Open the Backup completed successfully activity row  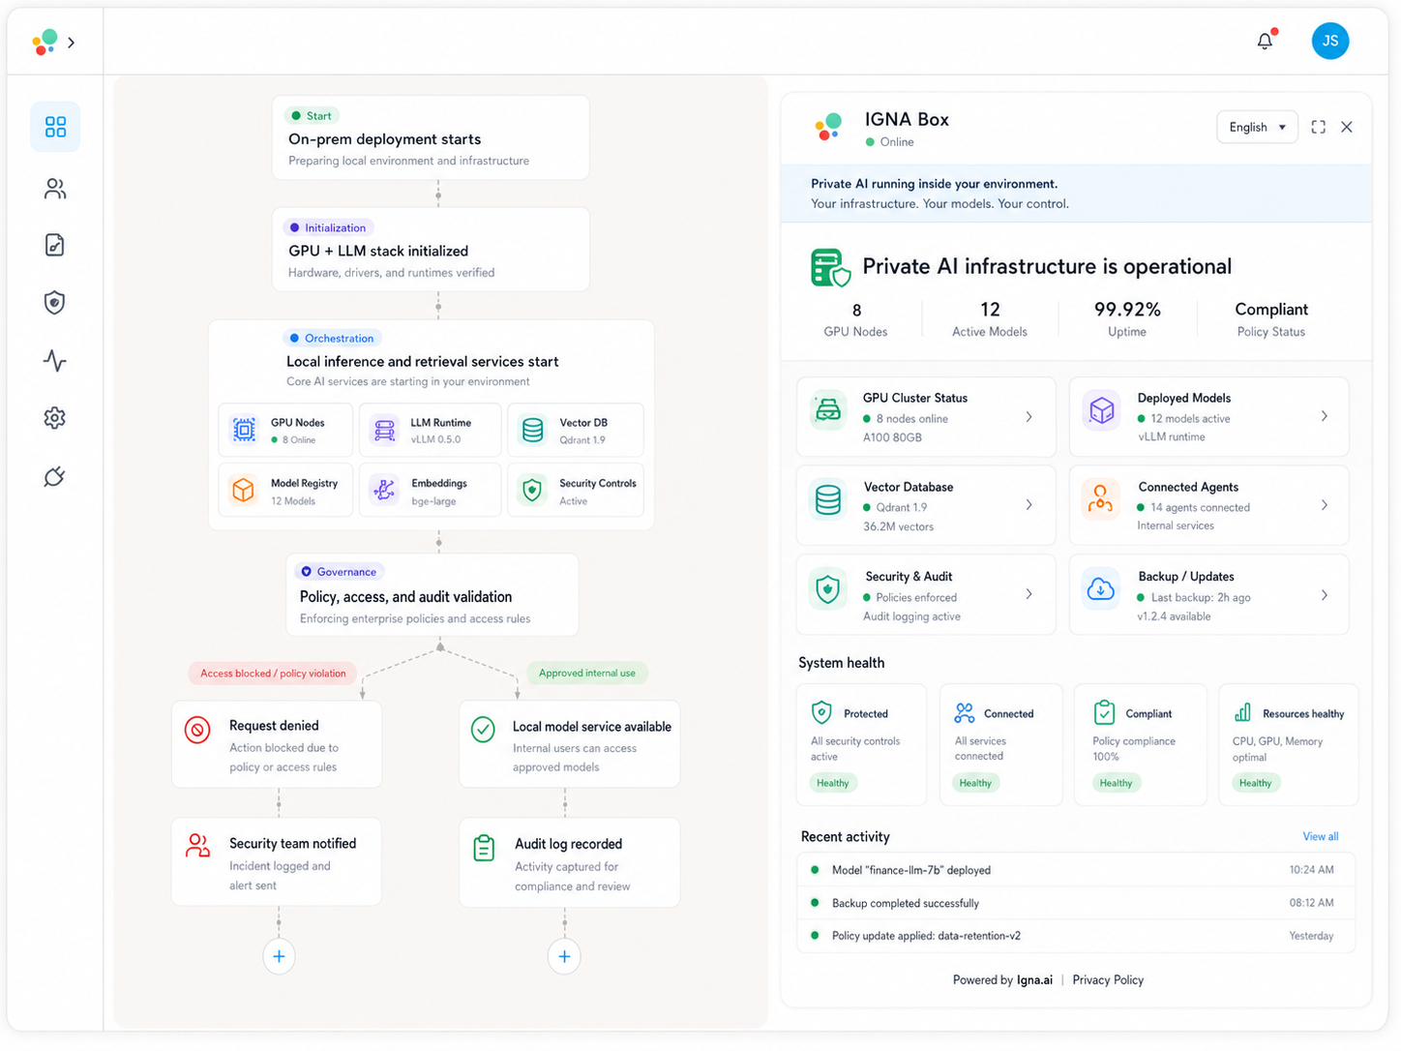[x=1076, y=903]
